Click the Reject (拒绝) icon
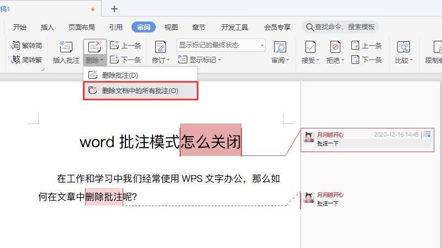The height and width of the screenshot is (248, 442). pyautogui.click(x=335, y=47)
